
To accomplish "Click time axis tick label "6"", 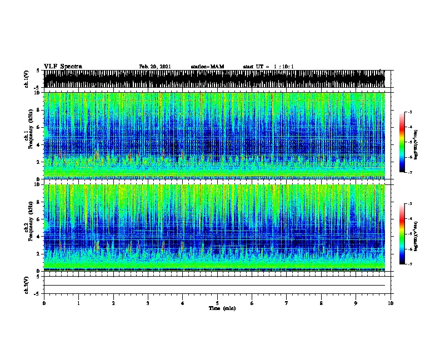I will 252,303.
